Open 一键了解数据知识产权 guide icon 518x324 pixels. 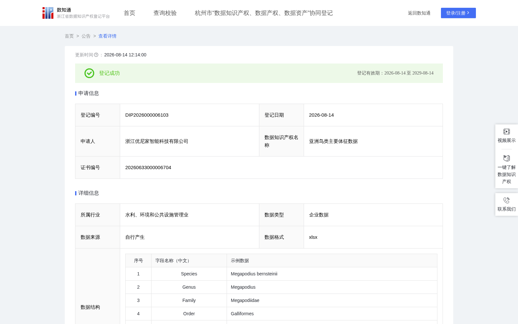[507, 158]
